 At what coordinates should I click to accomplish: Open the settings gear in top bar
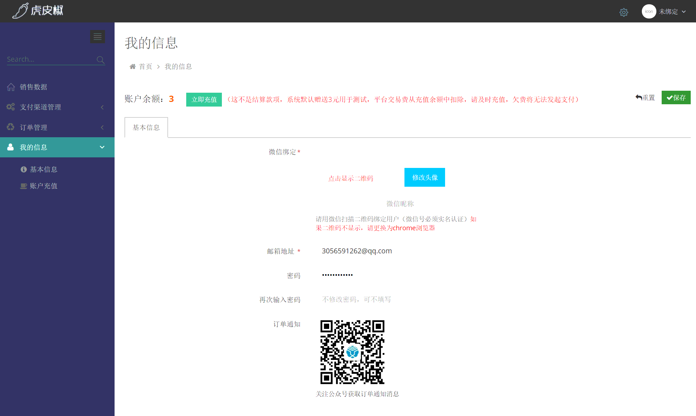coord(624,12)
